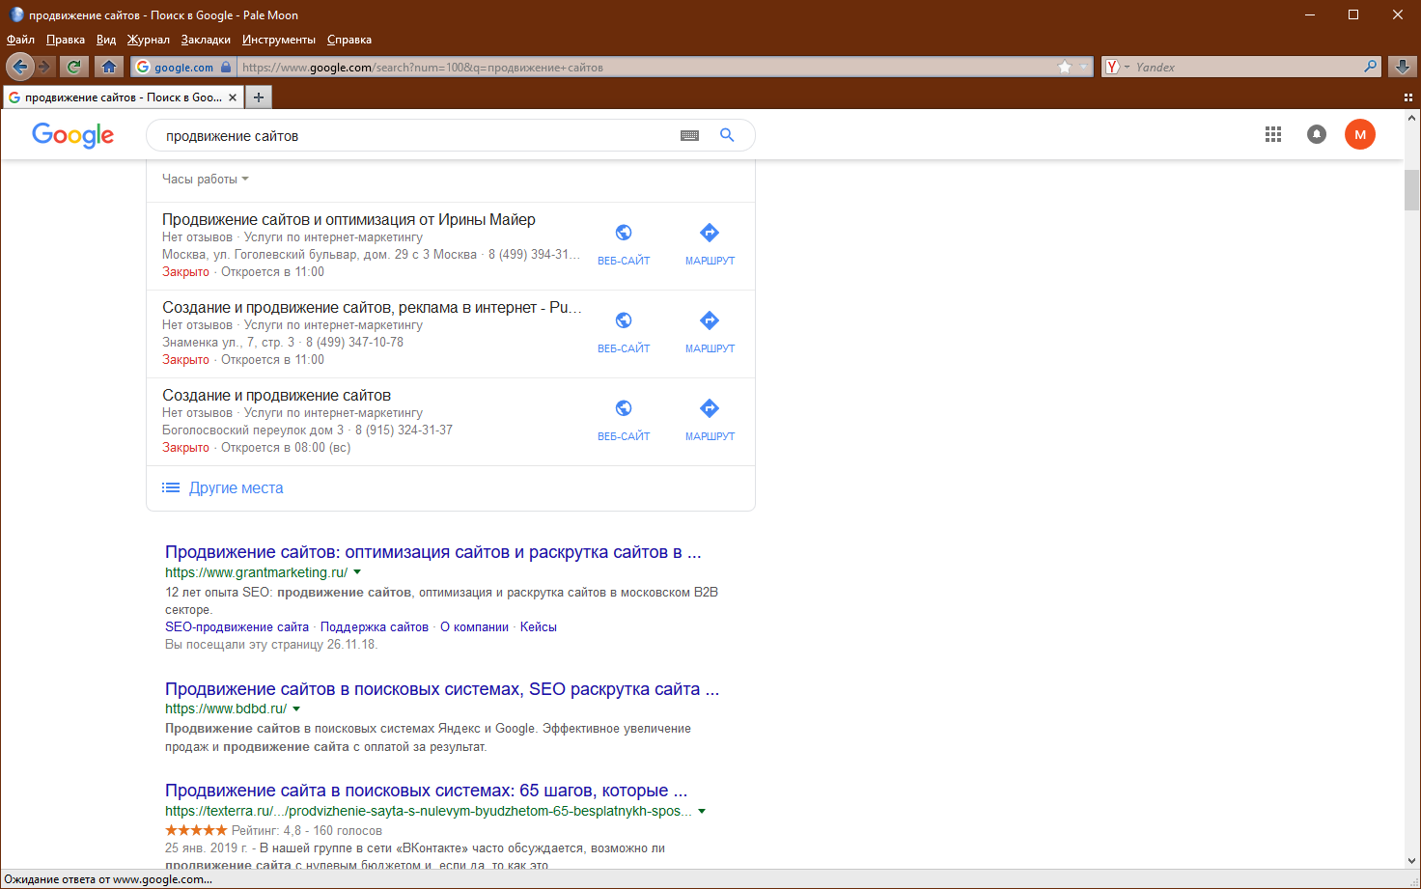1421x889 pixels.
Task: Click the scrollbar down arrow
Action: [x=1412, y=861]
